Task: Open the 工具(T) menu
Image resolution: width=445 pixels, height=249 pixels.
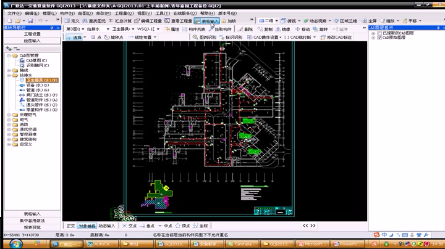Action: click(163, 14)
